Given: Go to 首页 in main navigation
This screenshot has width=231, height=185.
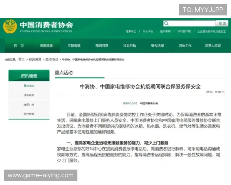Looking at the screenshot, I should coord(19,45).
